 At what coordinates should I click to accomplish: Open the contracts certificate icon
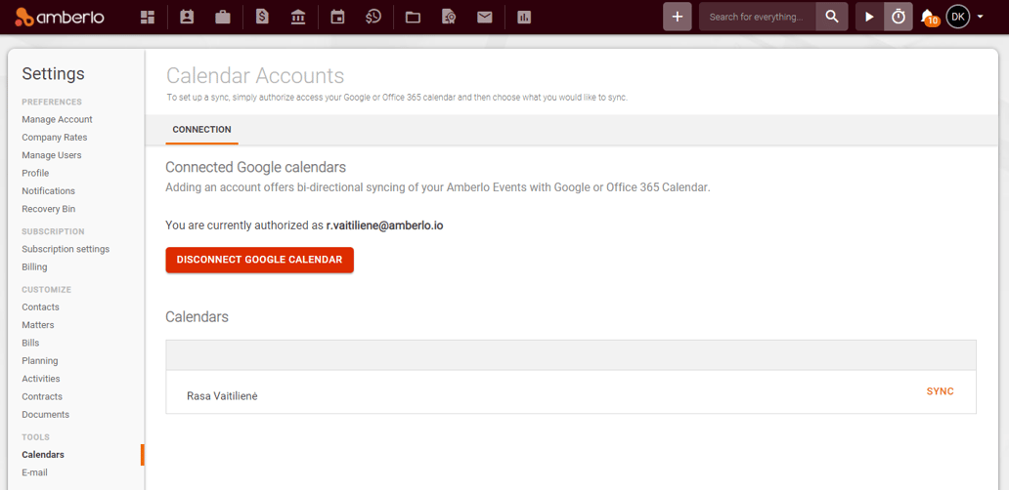point(449,18)
